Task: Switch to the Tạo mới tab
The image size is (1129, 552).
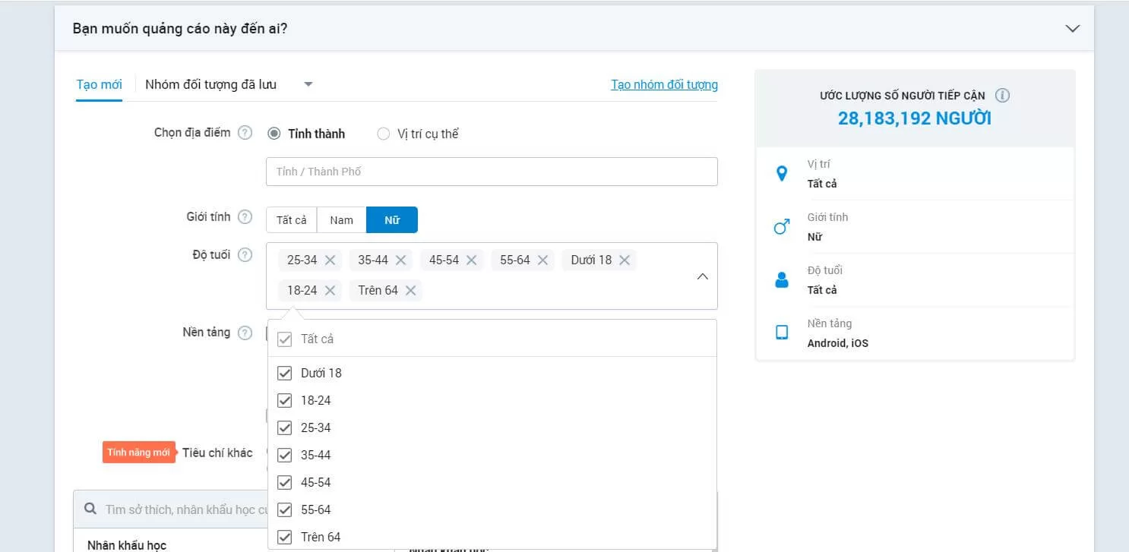Action: [x=99, y=84]
